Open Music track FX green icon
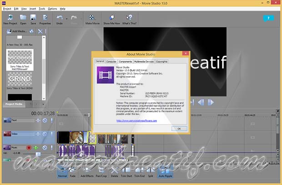 pyautogui.click(x=36, y=148)
